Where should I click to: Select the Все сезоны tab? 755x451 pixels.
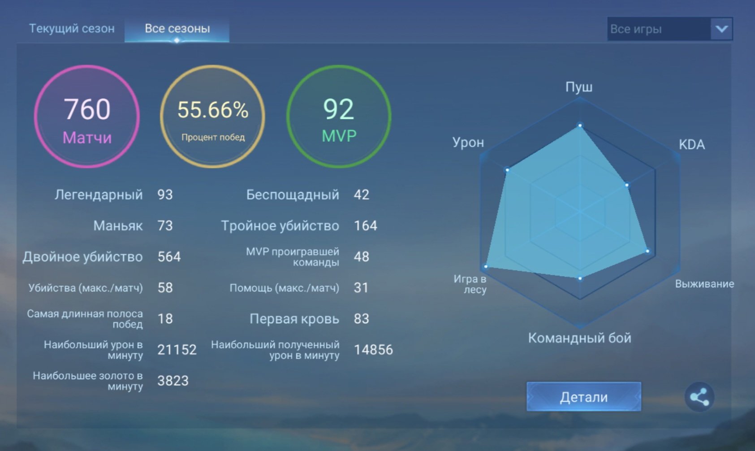click(177, 29)
